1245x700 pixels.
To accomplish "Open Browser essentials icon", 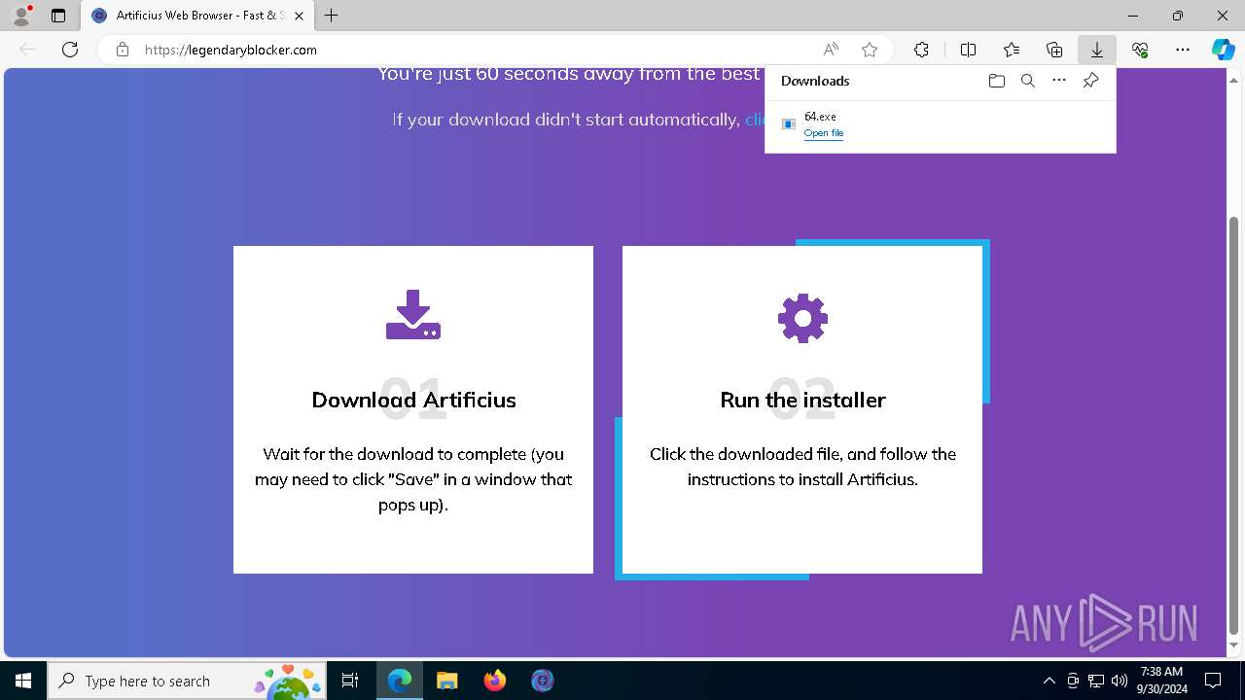I will pyautogui.click(x=1140, y=50).
